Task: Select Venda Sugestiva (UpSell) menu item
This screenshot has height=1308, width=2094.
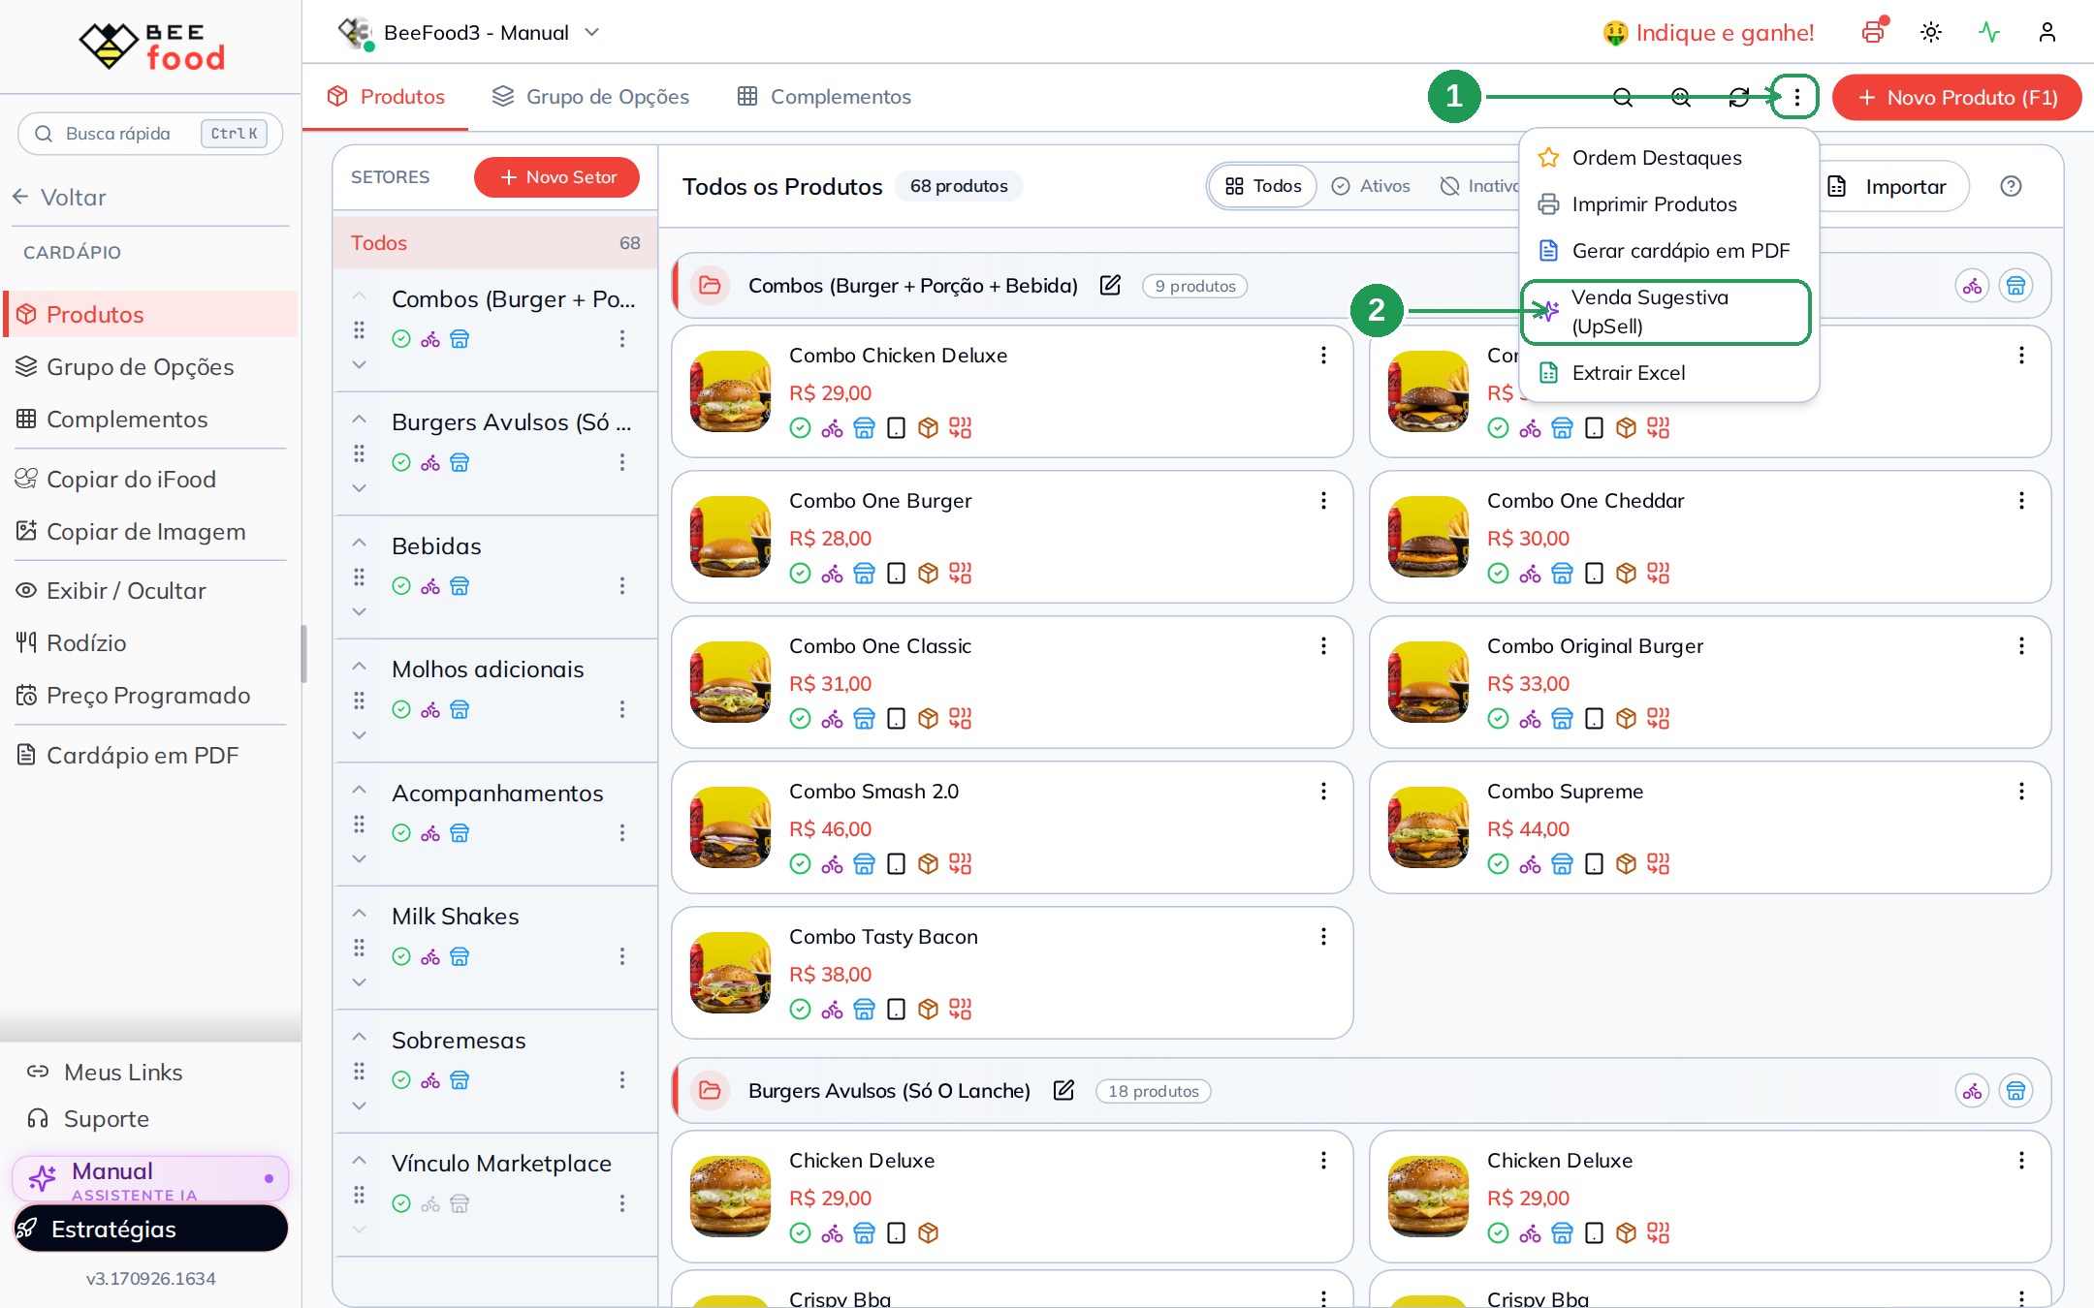Action: (x=1666, y=312)
